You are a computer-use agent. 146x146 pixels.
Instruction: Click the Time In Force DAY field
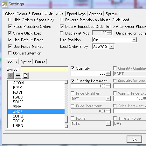point(129,124)
